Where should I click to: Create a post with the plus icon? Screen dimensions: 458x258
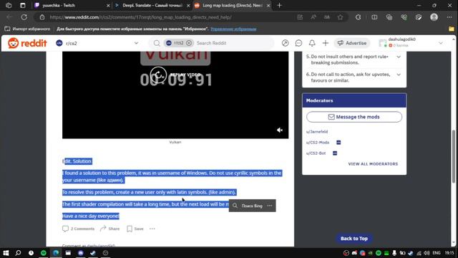326,43
